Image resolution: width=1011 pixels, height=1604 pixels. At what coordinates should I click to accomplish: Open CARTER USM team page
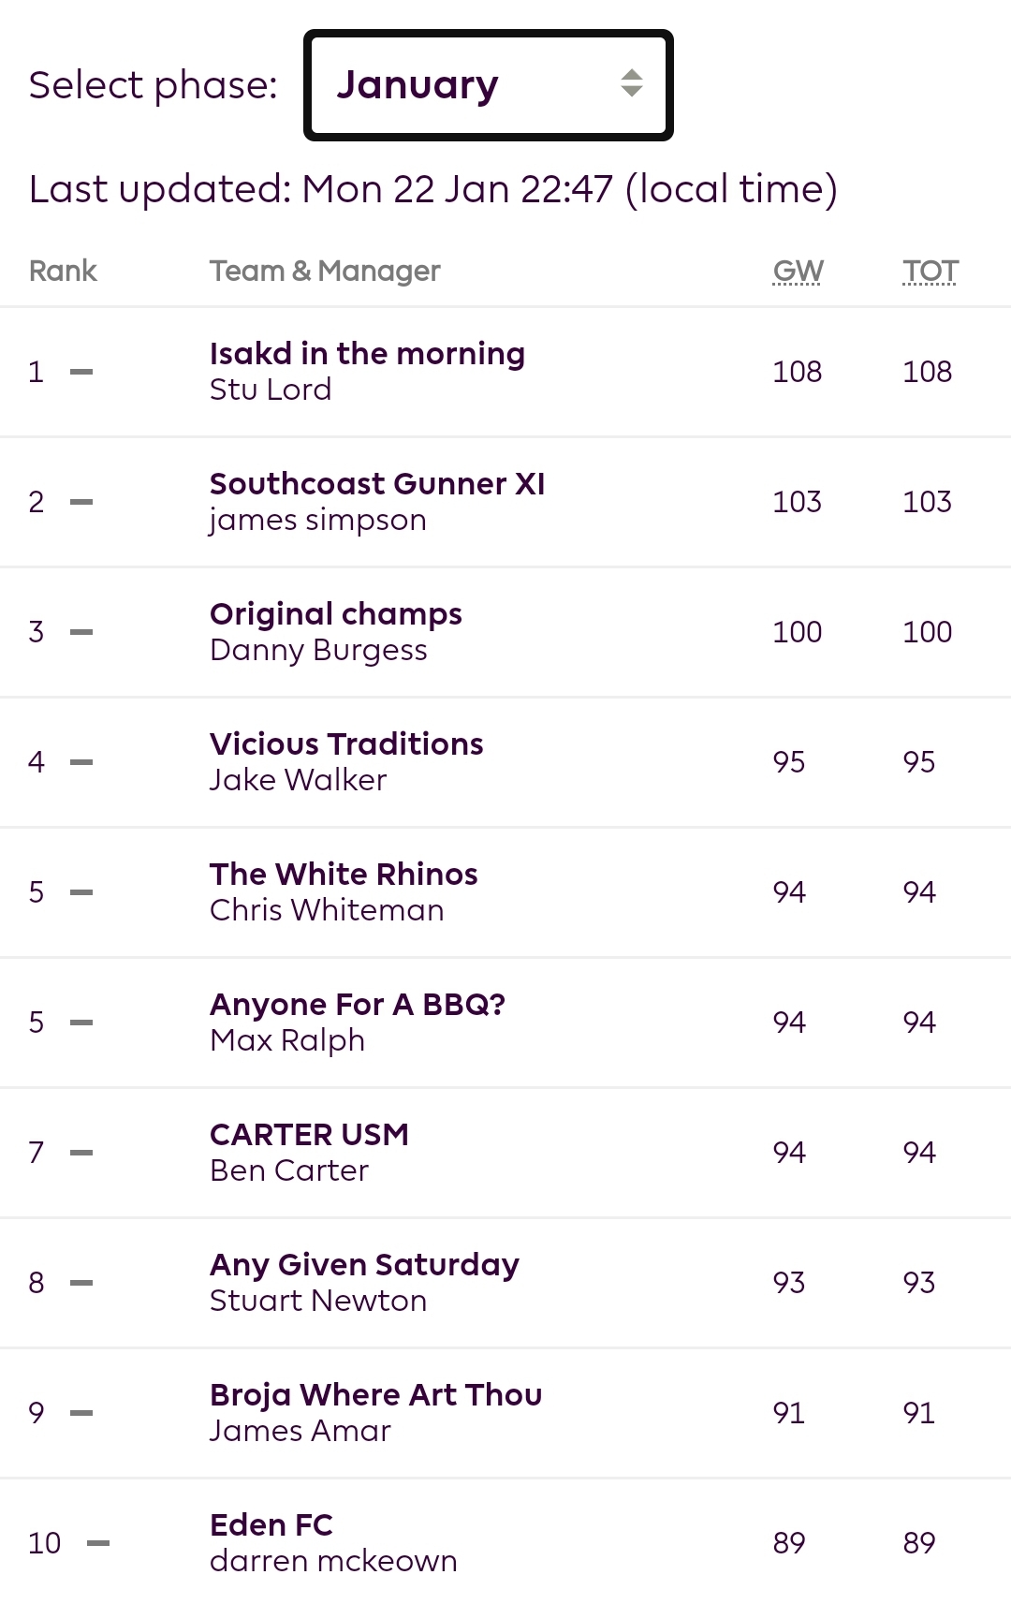pos(309,1135)
